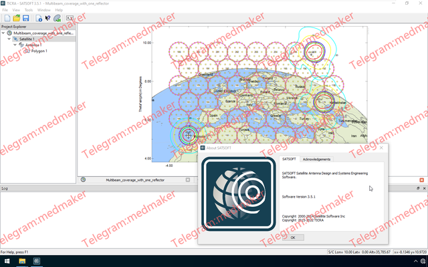
Task: Select Polygon 1 in Project Explorer
Action: [39, 51]
